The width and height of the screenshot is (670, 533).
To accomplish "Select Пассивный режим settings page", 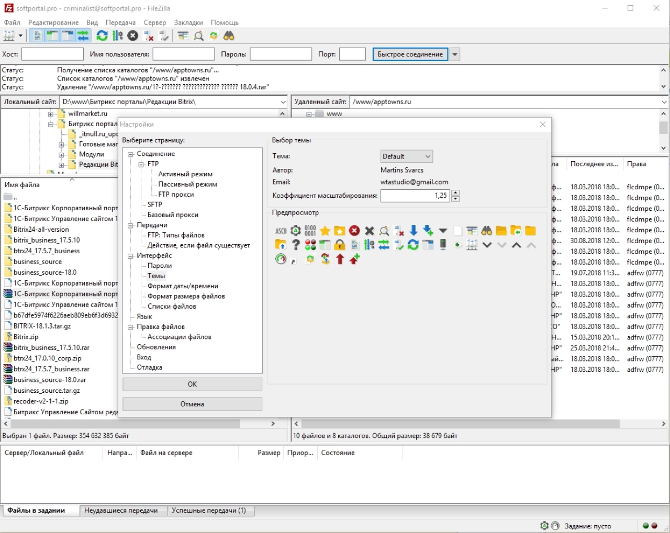I will tap(187, 185).
